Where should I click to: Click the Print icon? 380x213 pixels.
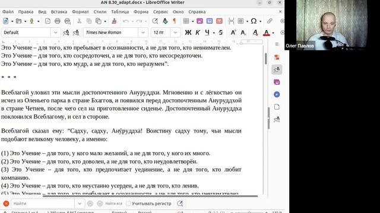click(x=58, y=21)
